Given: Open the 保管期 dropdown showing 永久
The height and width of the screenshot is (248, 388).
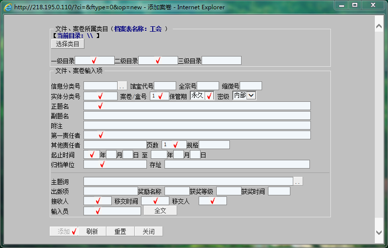Looking at the screenshot, I should [x=202, y=96].
